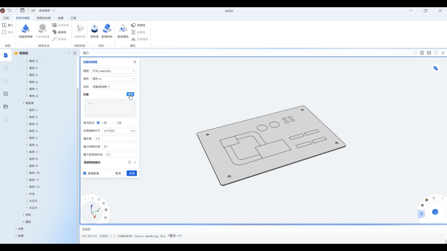Click the refresh icon in viewport header
The height and width of the screenshot is (251, 447).
415,53
